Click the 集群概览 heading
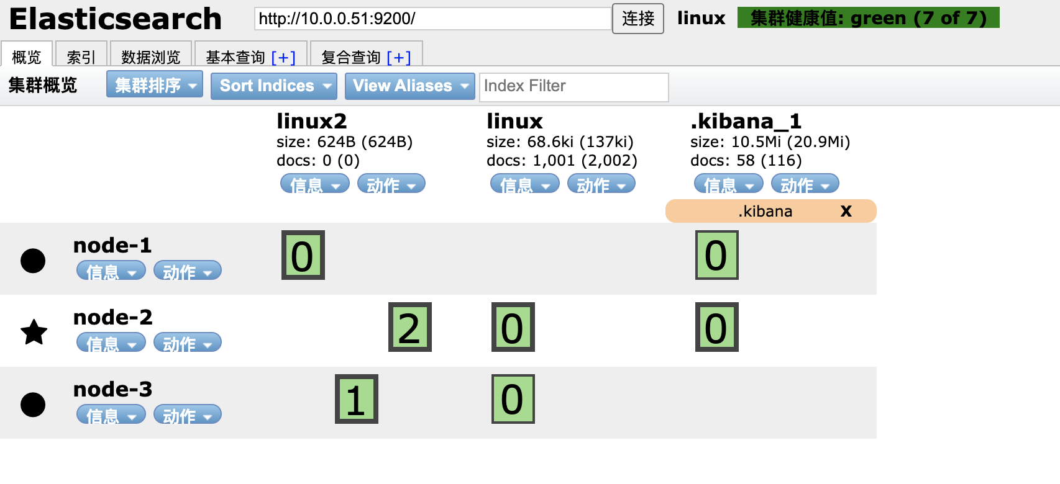Image resolution: width=1060 pixels, height=484 pixels. point(43,85)
